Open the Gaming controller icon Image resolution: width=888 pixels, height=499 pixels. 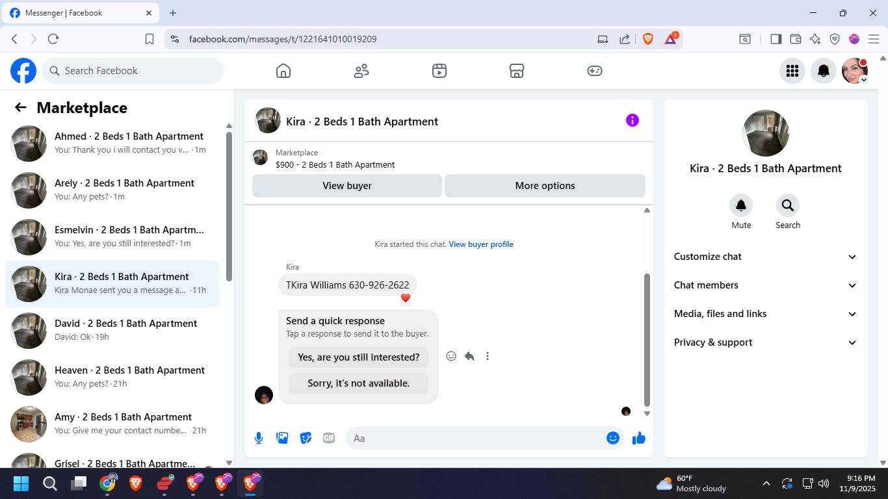pyautogui.click(x=595, y=71)
